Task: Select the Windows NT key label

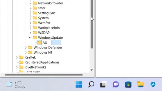Action: click(x=43, y=53)
